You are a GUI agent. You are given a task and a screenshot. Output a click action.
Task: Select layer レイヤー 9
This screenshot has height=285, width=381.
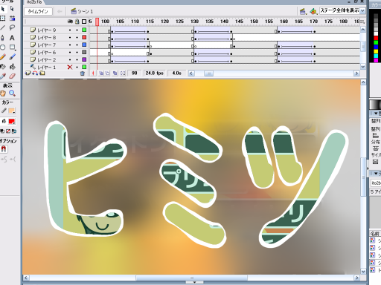click(x=47, y=30)
